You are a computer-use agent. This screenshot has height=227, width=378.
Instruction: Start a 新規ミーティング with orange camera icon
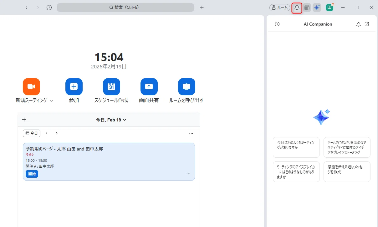tap(31, 86)
